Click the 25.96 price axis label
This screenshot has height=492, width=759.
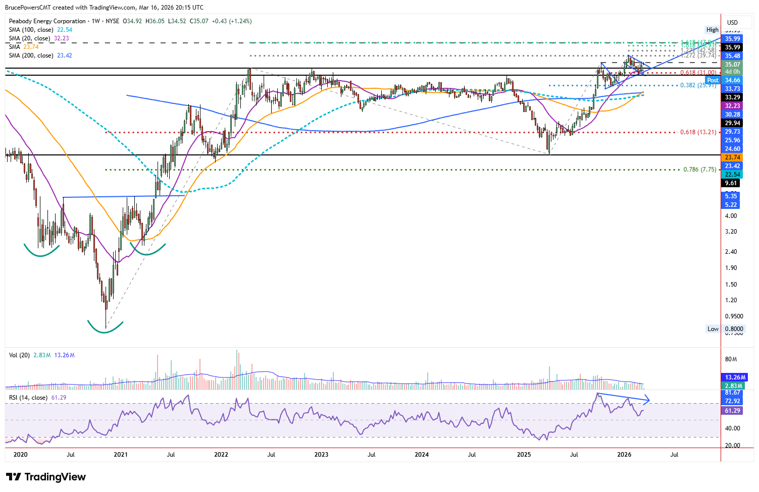[x=732, y=140]
